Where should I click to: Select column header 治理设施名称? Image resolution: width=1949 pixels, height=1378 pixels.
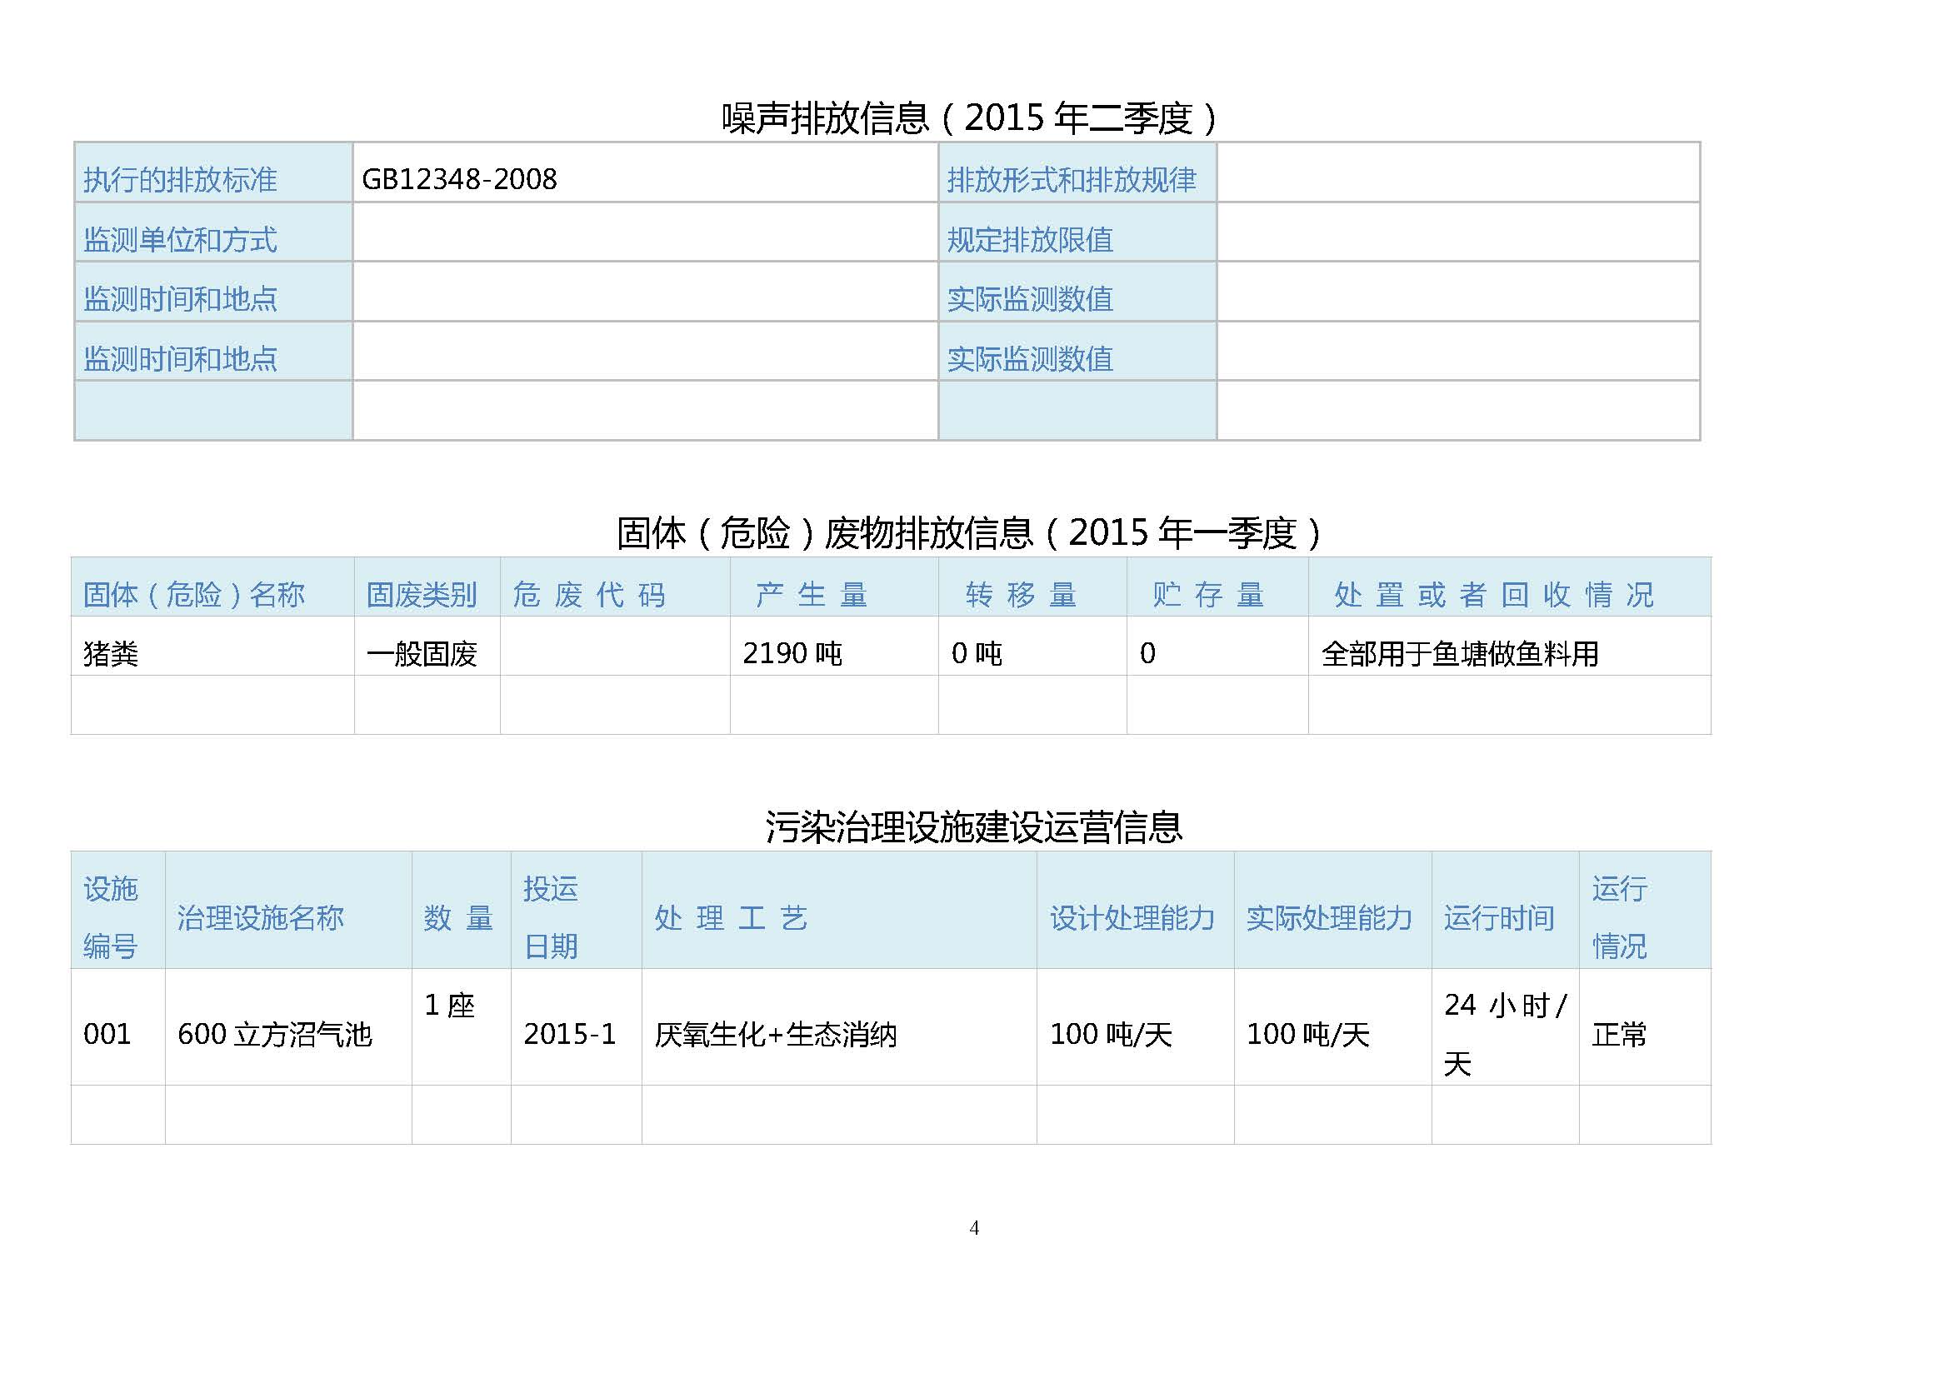[x=261, y=917]
